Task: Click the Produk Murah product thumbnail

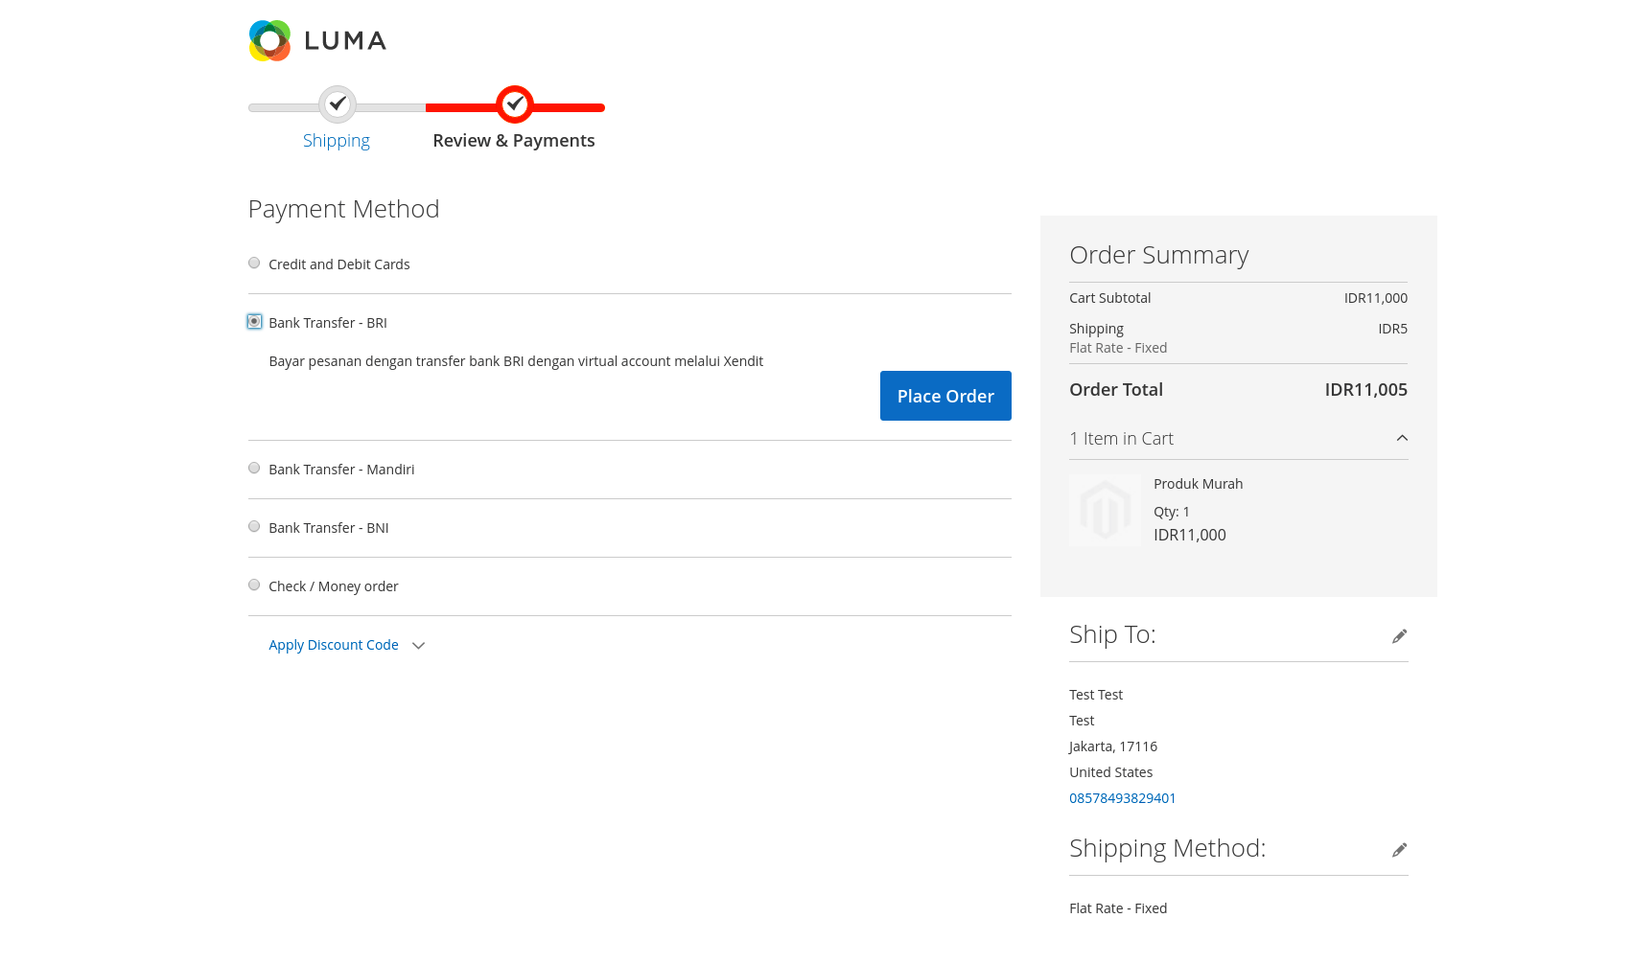Action: click(1104, 509)
